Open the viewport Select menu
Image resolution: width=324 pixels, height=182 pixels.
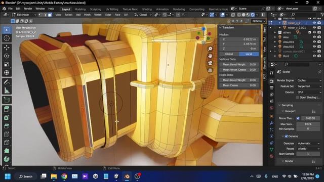tap(68, 15)
